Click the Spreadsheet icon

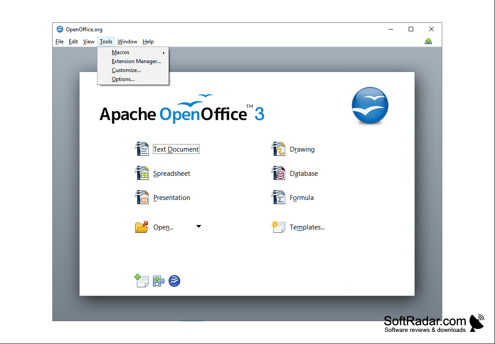tap(142, 173)
